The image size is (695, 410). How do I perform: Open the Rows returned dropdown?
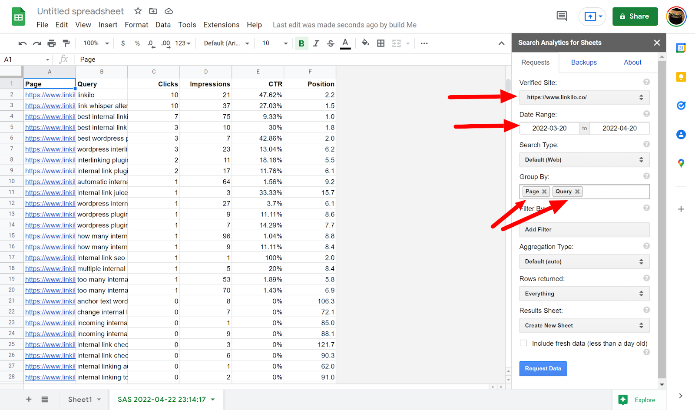pos(584,294)
